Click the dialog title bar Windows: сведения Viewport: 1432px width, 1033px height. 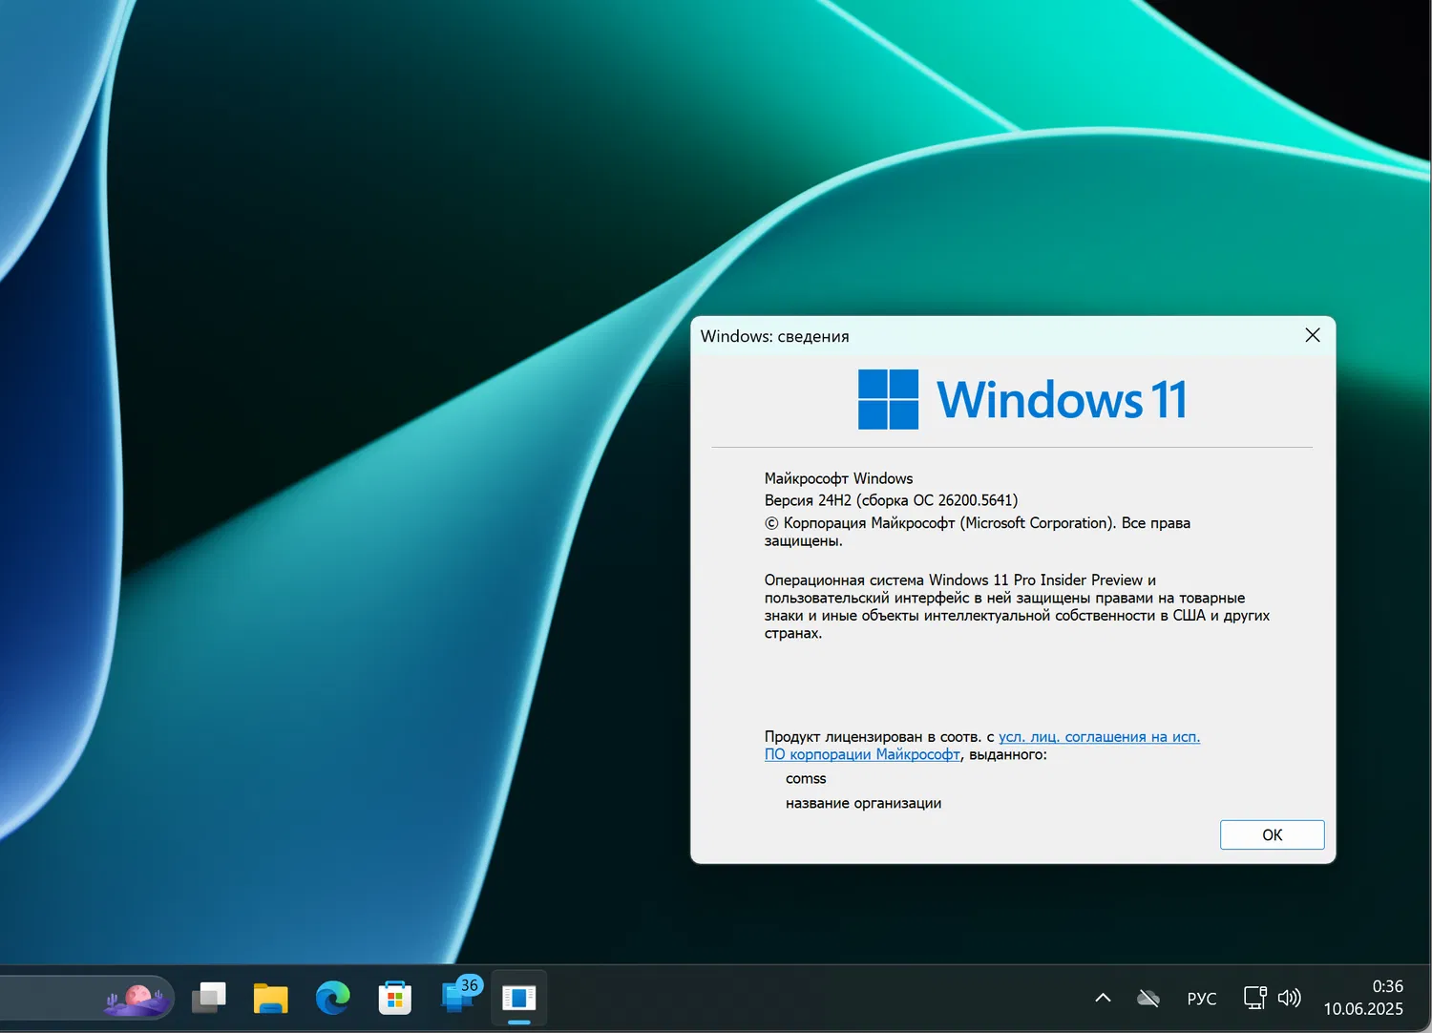click(774, 336)
